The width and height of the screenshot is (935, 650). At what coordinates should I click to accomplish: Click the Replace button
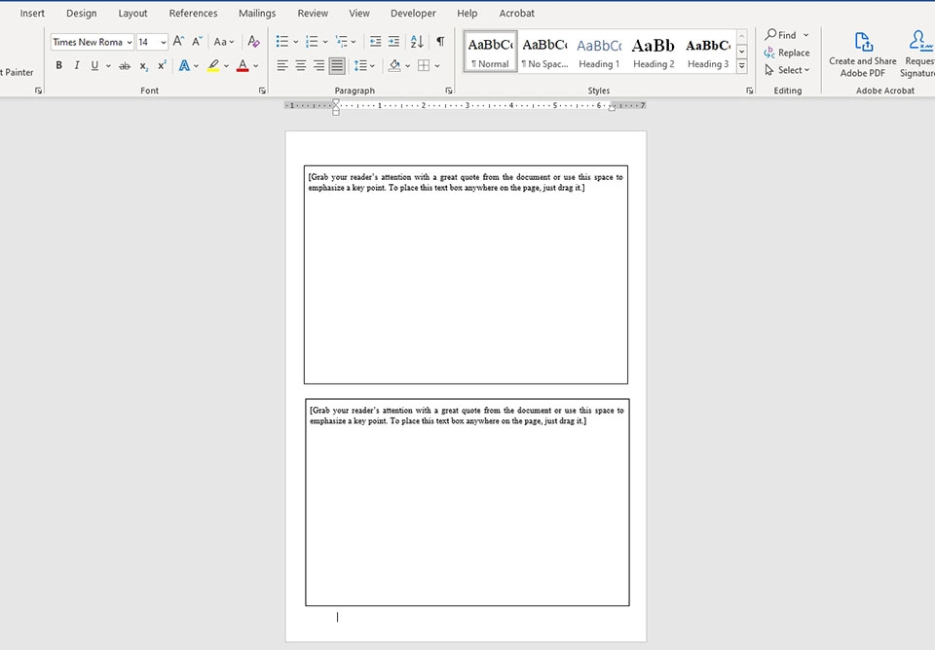coord(787,53)
